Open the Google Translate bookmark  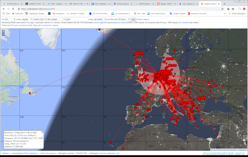(177, 14)
